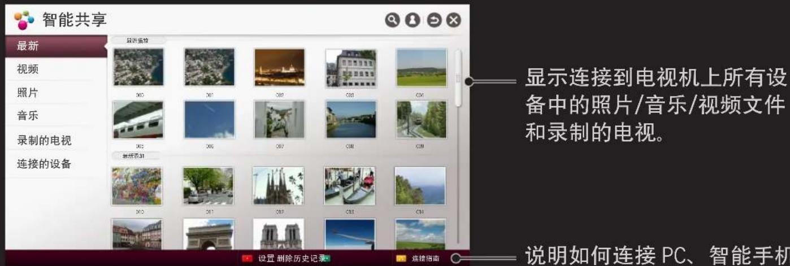Open thumbnail 003 white building
Image resolution: width=790 pixels, height=266 pixels.
tap(351, 67)
